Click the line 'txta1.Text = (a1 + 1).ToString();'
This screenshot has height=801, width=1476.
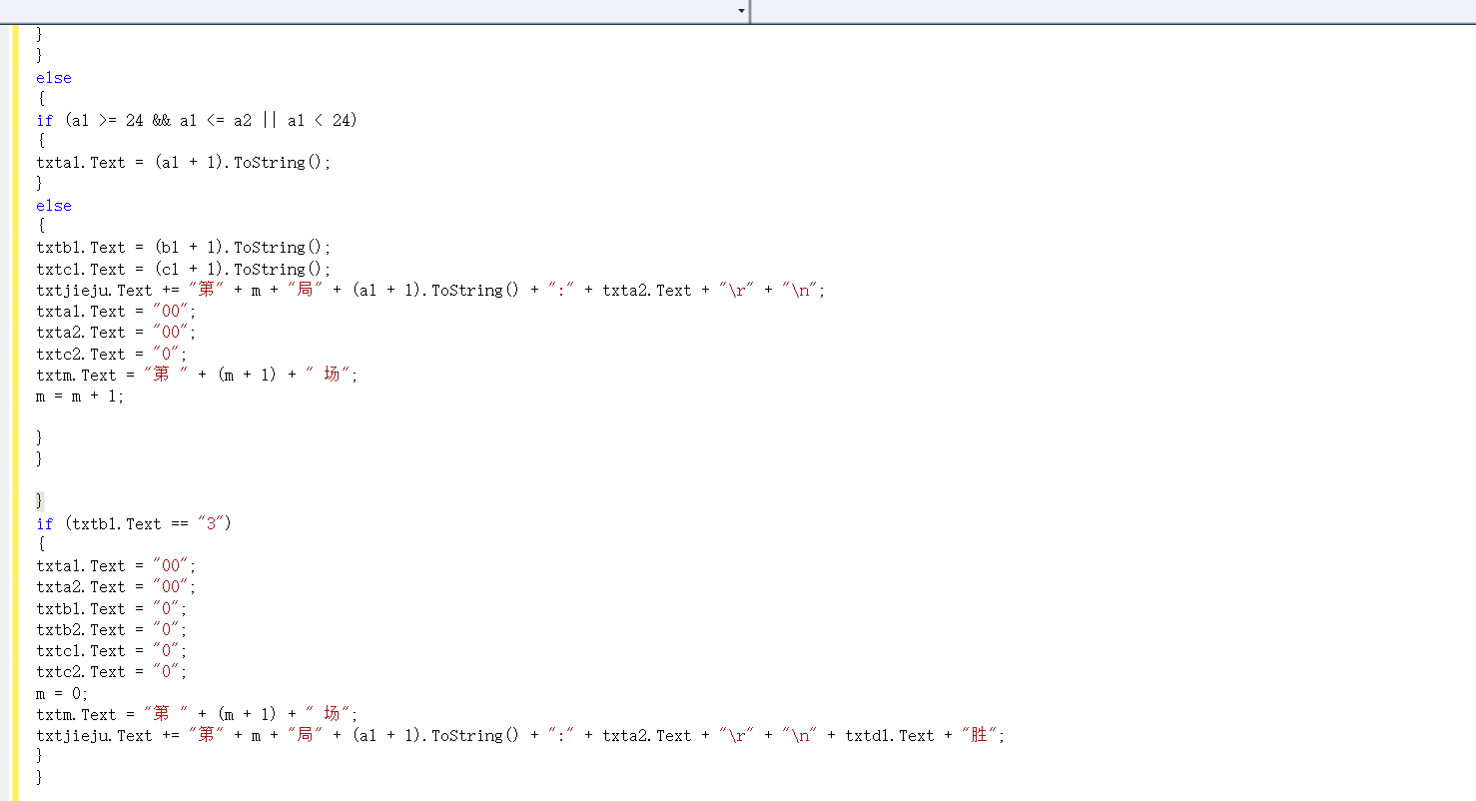pos(183,162)
